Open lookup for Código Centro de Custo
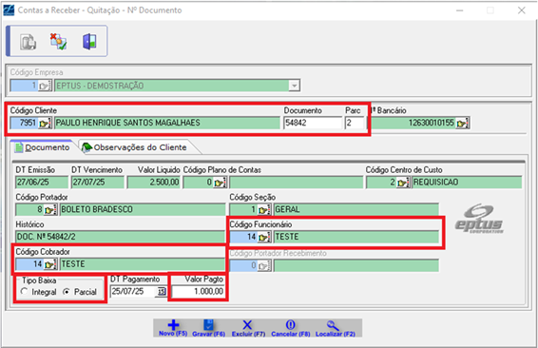The width and height of the screenshot is (538, 348). point(403,183)
